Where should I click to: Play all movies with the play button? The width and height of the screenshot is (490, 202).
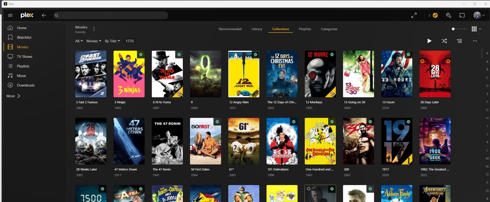(430, 41)
